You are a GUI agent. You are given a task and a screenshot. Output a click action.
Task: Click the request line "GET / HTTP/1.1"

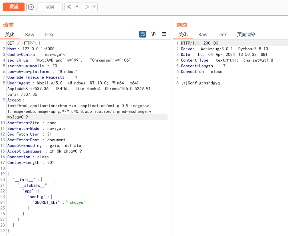(x=24, y=43)
